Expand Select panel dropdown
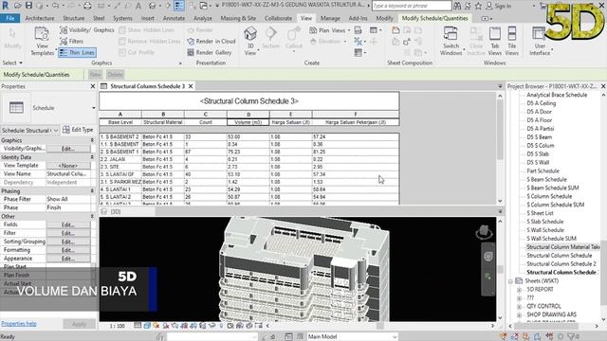The height and width of the screenshot is (341, 607). pyautogui.click(x=12, y=63)
